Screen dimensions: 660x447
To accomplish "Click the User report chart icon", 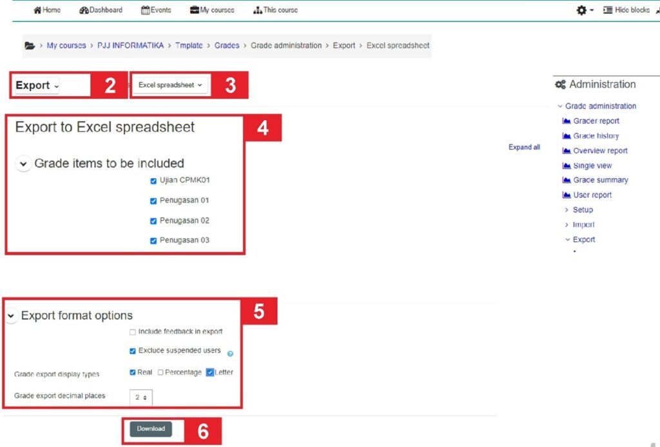I will [567, 195].
